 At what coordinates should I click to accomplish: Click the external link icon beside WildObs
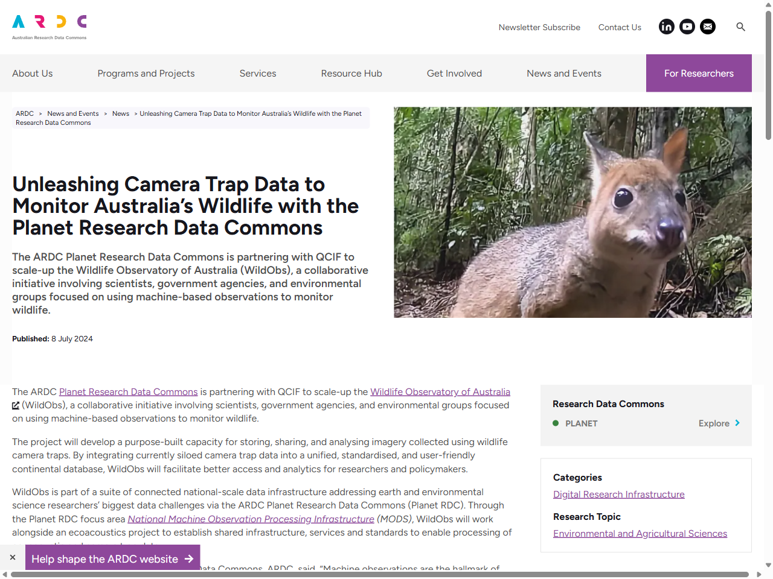(x=16, y=405)
